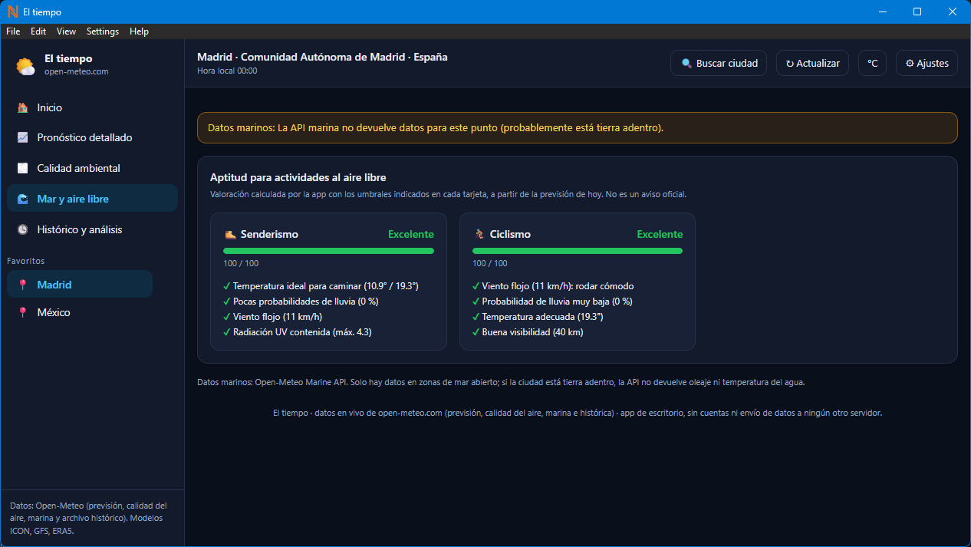Go to the Inicio page
971x547 pixels.
click(x=92, y=108)
